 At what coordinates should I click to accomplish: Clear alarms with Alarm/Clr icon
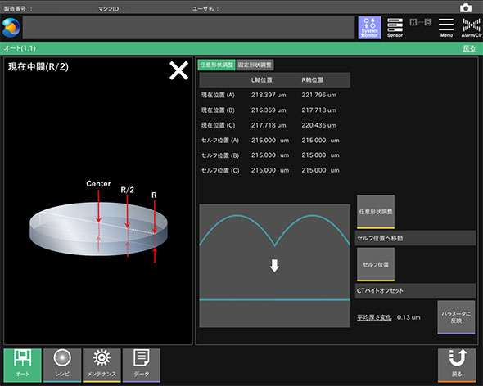tap(472, 28)
